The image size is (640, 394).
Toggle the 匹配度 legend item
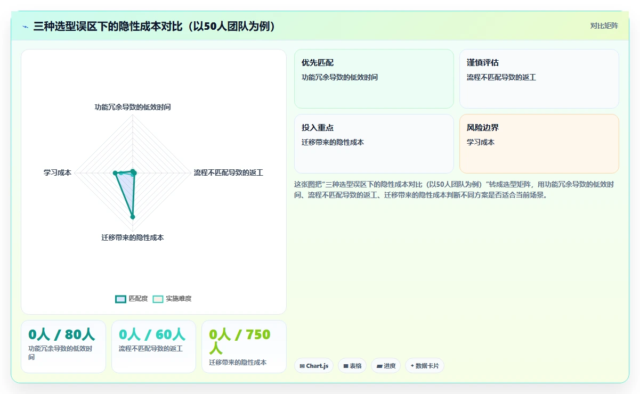(132, 299)
